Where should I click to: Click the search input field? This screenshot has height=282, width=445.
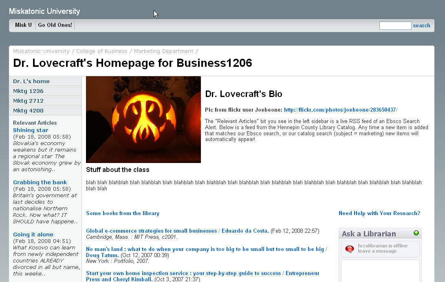(395, 26)
